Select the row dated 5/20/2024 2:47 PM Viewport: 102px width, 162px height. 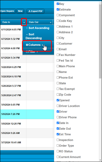click(27, 96)
